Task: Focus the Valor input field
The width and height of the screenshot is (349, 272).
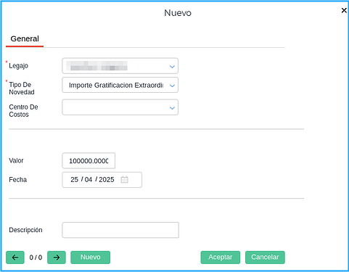Action: [x=89, y=161]
